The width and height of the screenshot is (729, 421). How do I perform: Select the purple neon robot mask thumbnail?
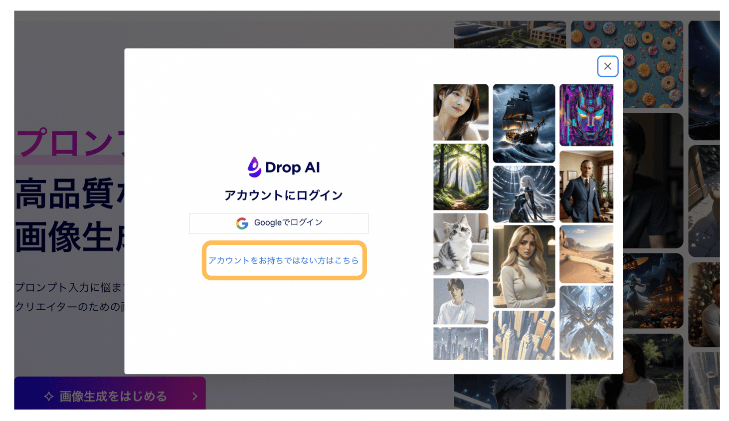[586, 115]
